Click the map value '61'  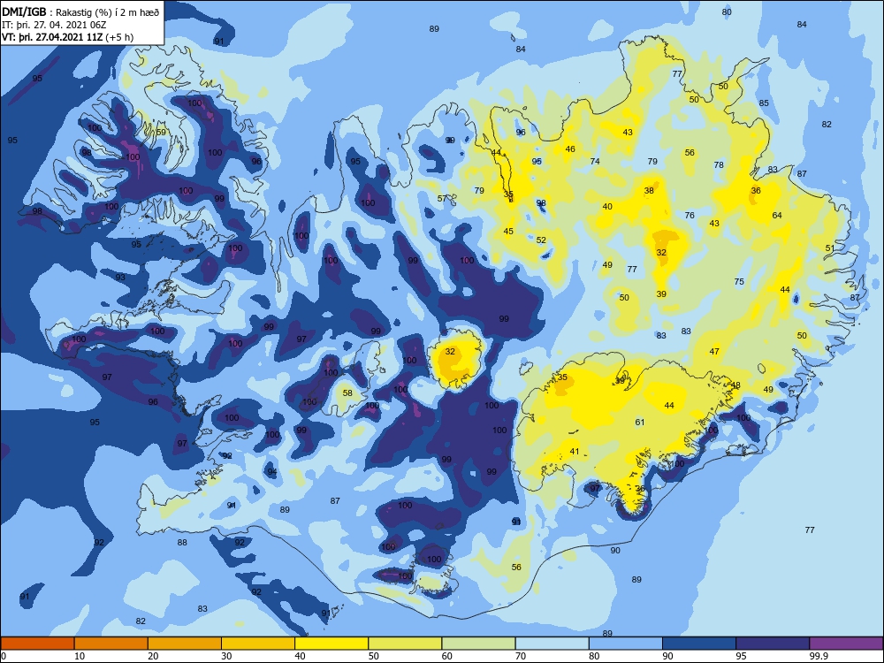coord(640,423)
